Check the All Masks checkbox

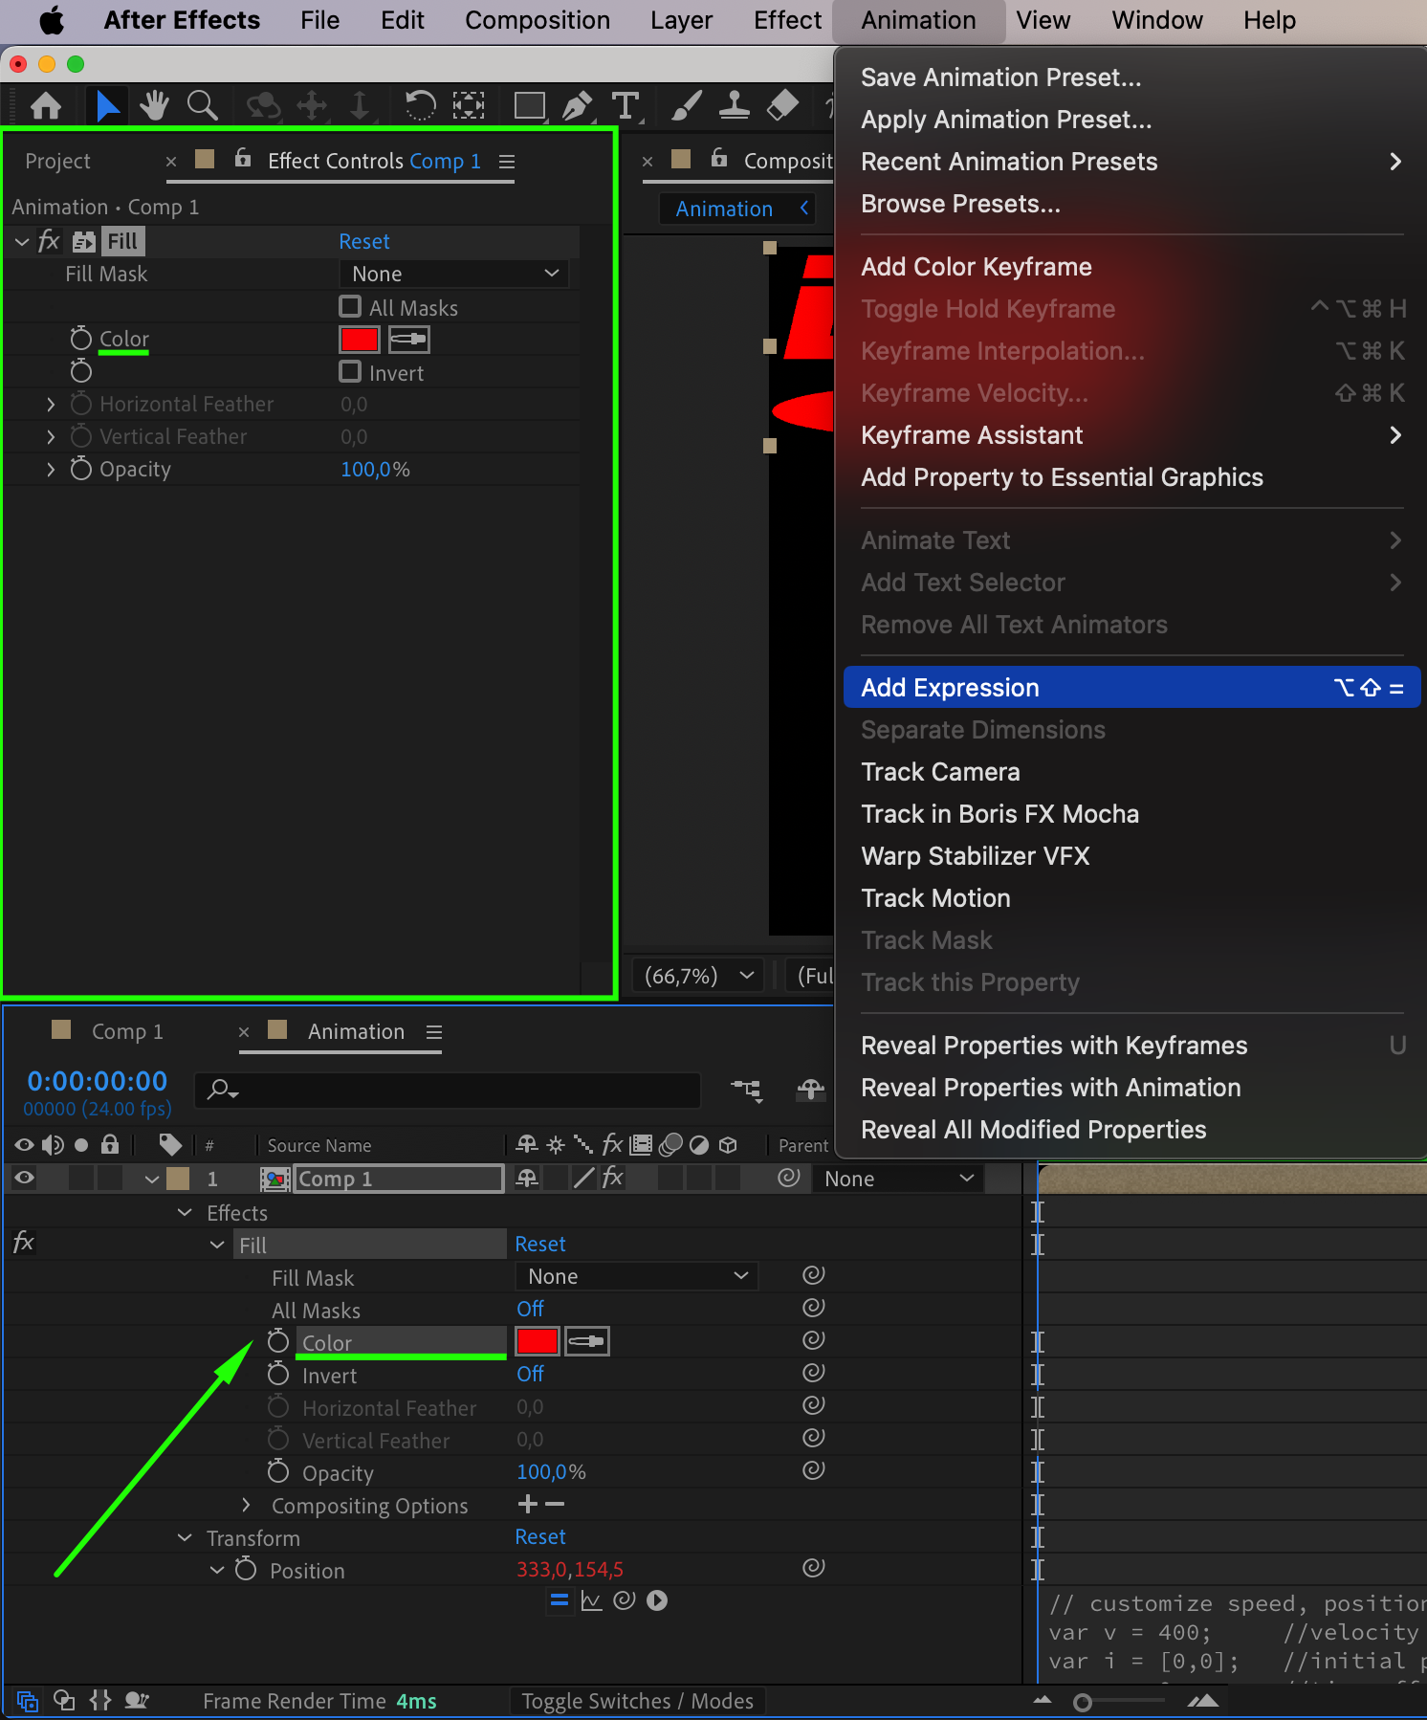pyautogui.click(x=350, y=307)
